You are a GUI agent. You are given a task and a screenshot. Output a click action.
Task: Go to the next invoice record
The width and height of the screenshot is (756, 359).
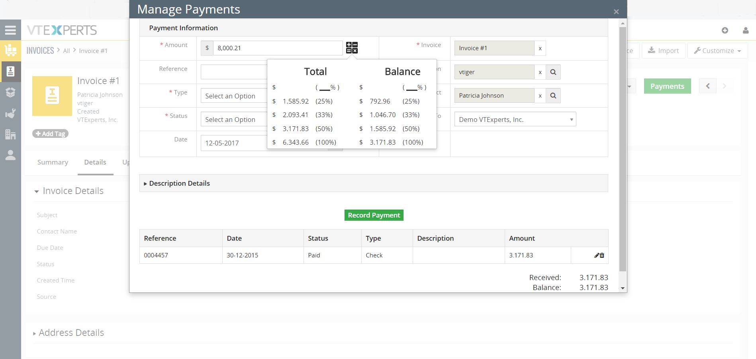(x=725, y=86)
